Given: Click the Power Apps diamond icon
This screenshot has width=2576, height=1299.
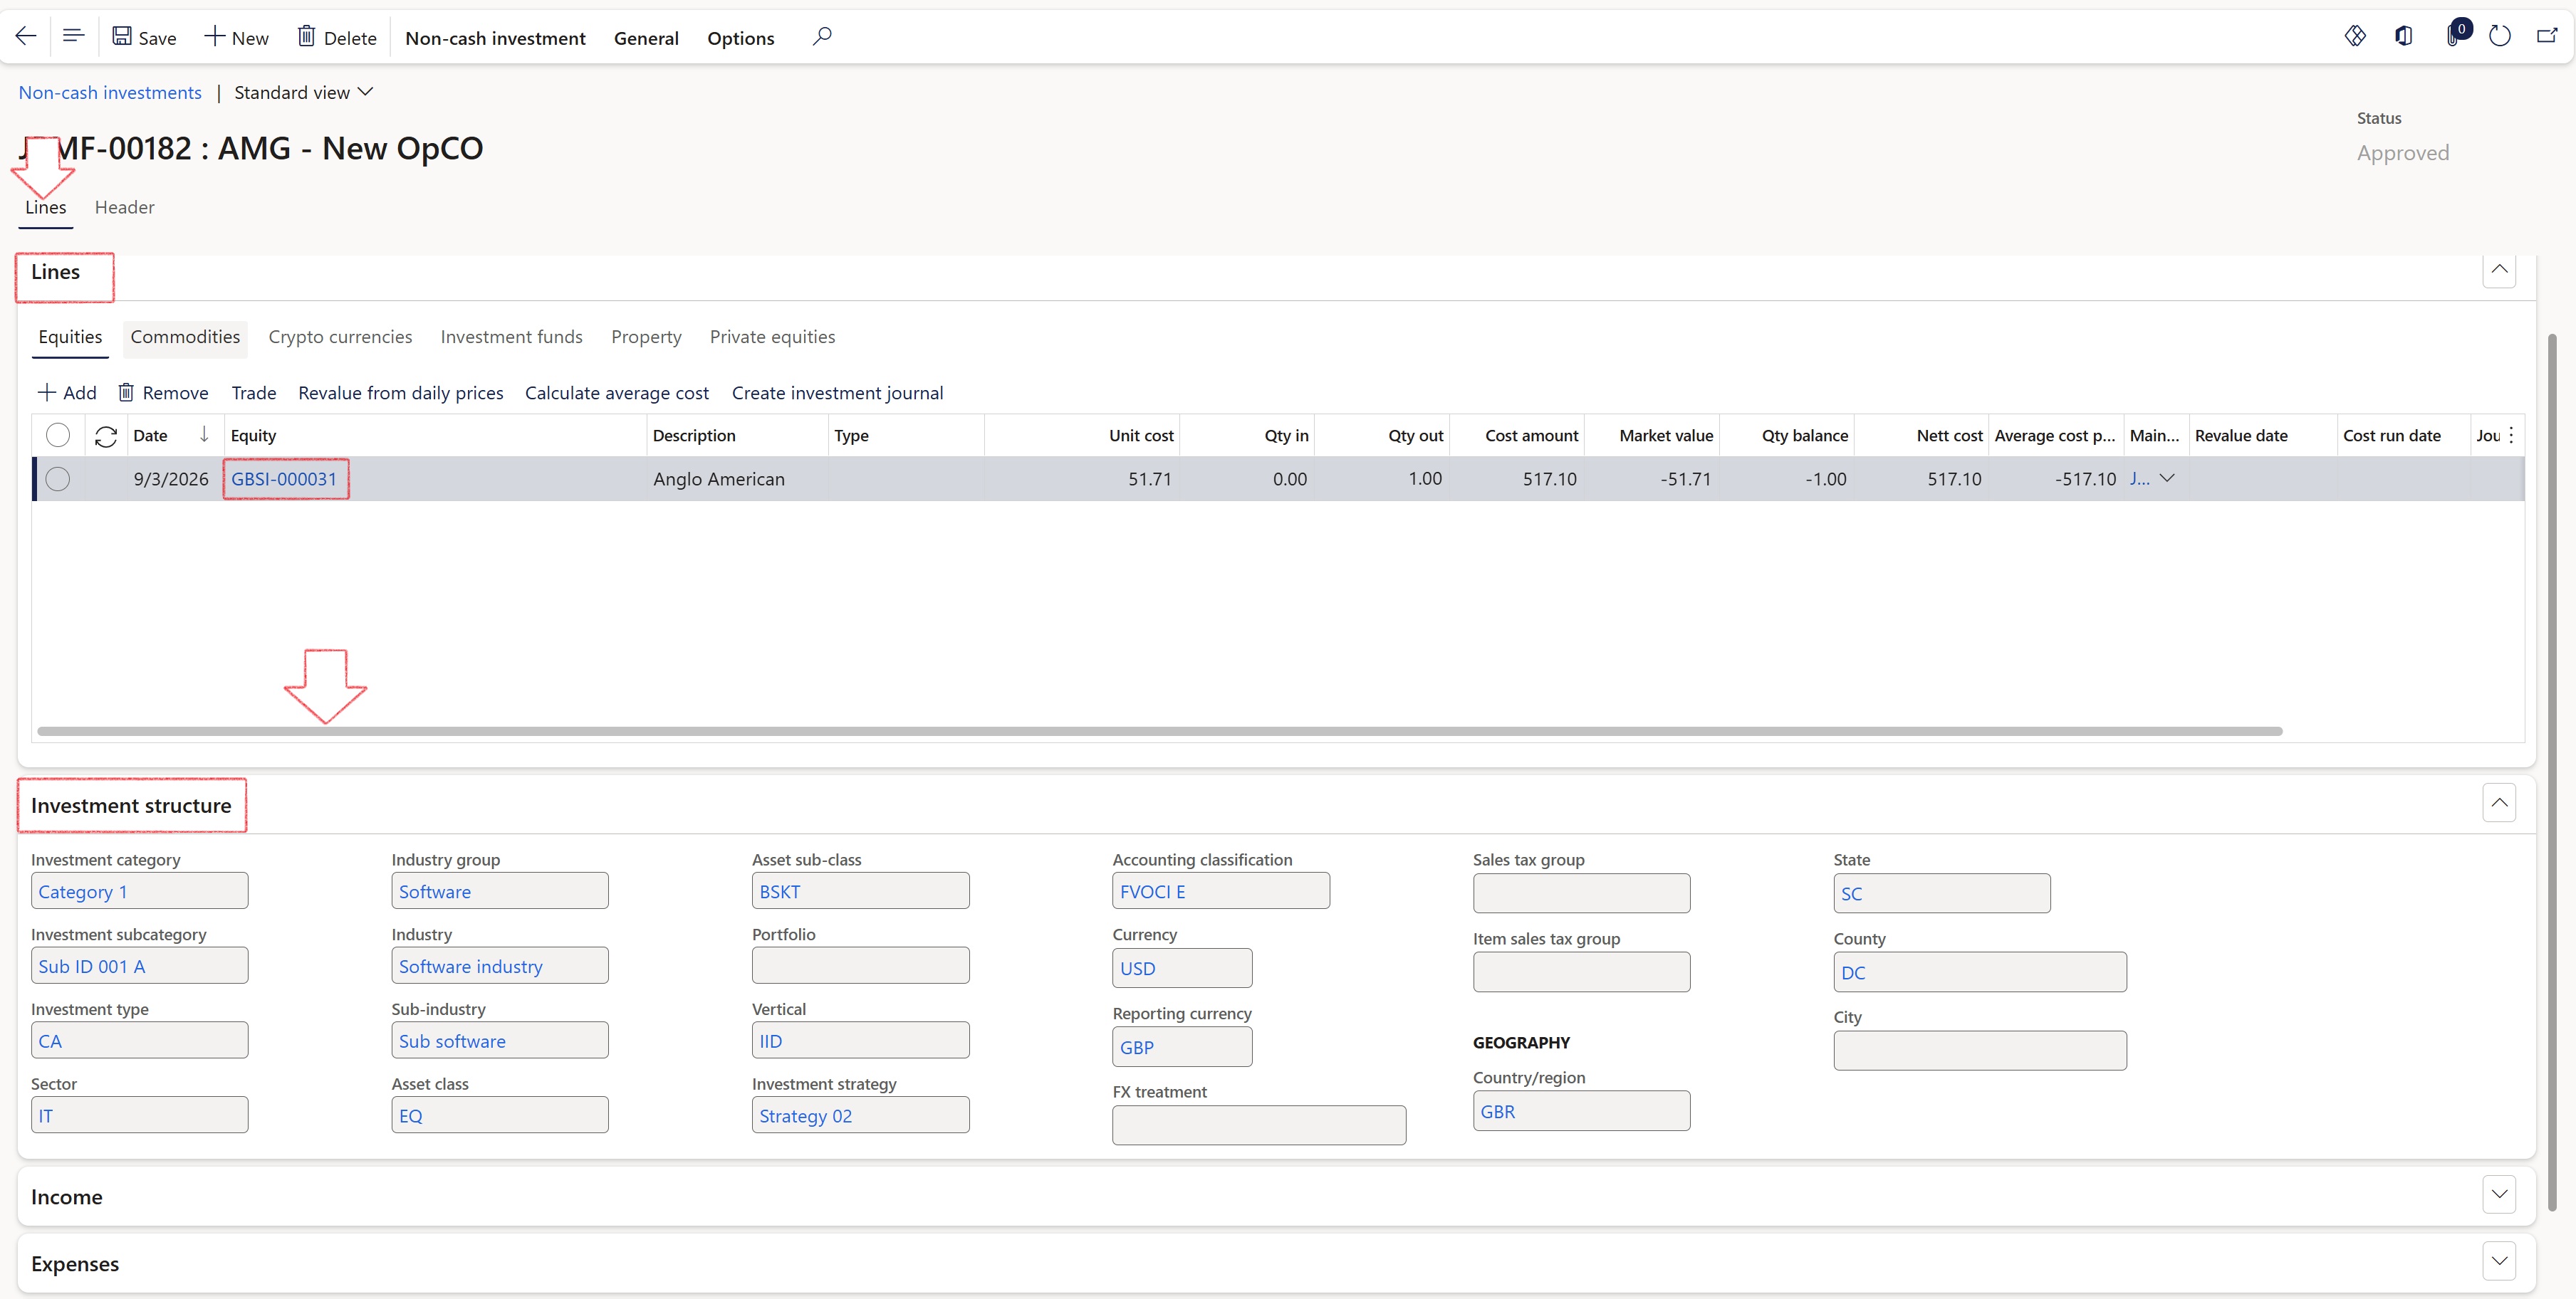Looking at the screenshot, I should click(x=2355, y=37).
